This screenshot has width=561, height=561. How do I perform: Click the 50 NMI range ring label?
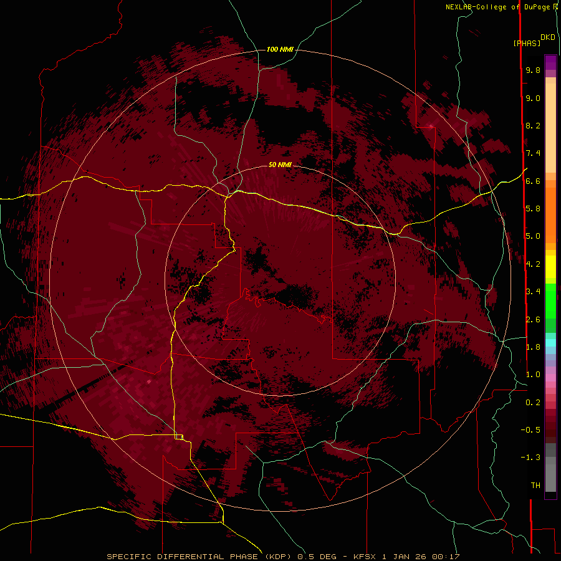click(280, 165)
